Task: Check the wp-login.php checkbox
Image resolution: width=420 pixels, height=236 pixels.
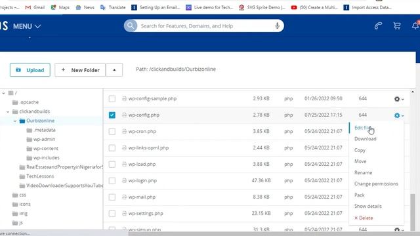Action: click(112, 181)
